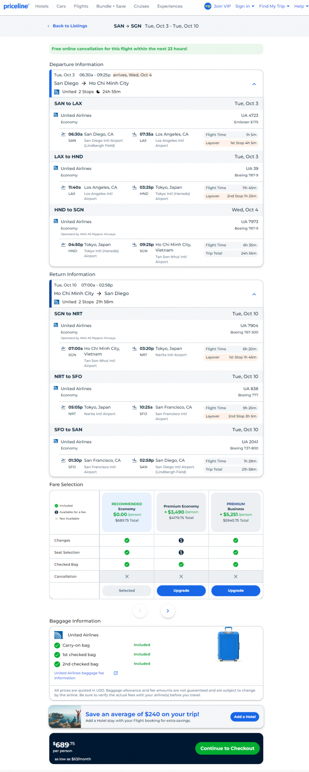Upgrade to Business fare
Screen dimensions: 309x772
(x=236, y=591)
